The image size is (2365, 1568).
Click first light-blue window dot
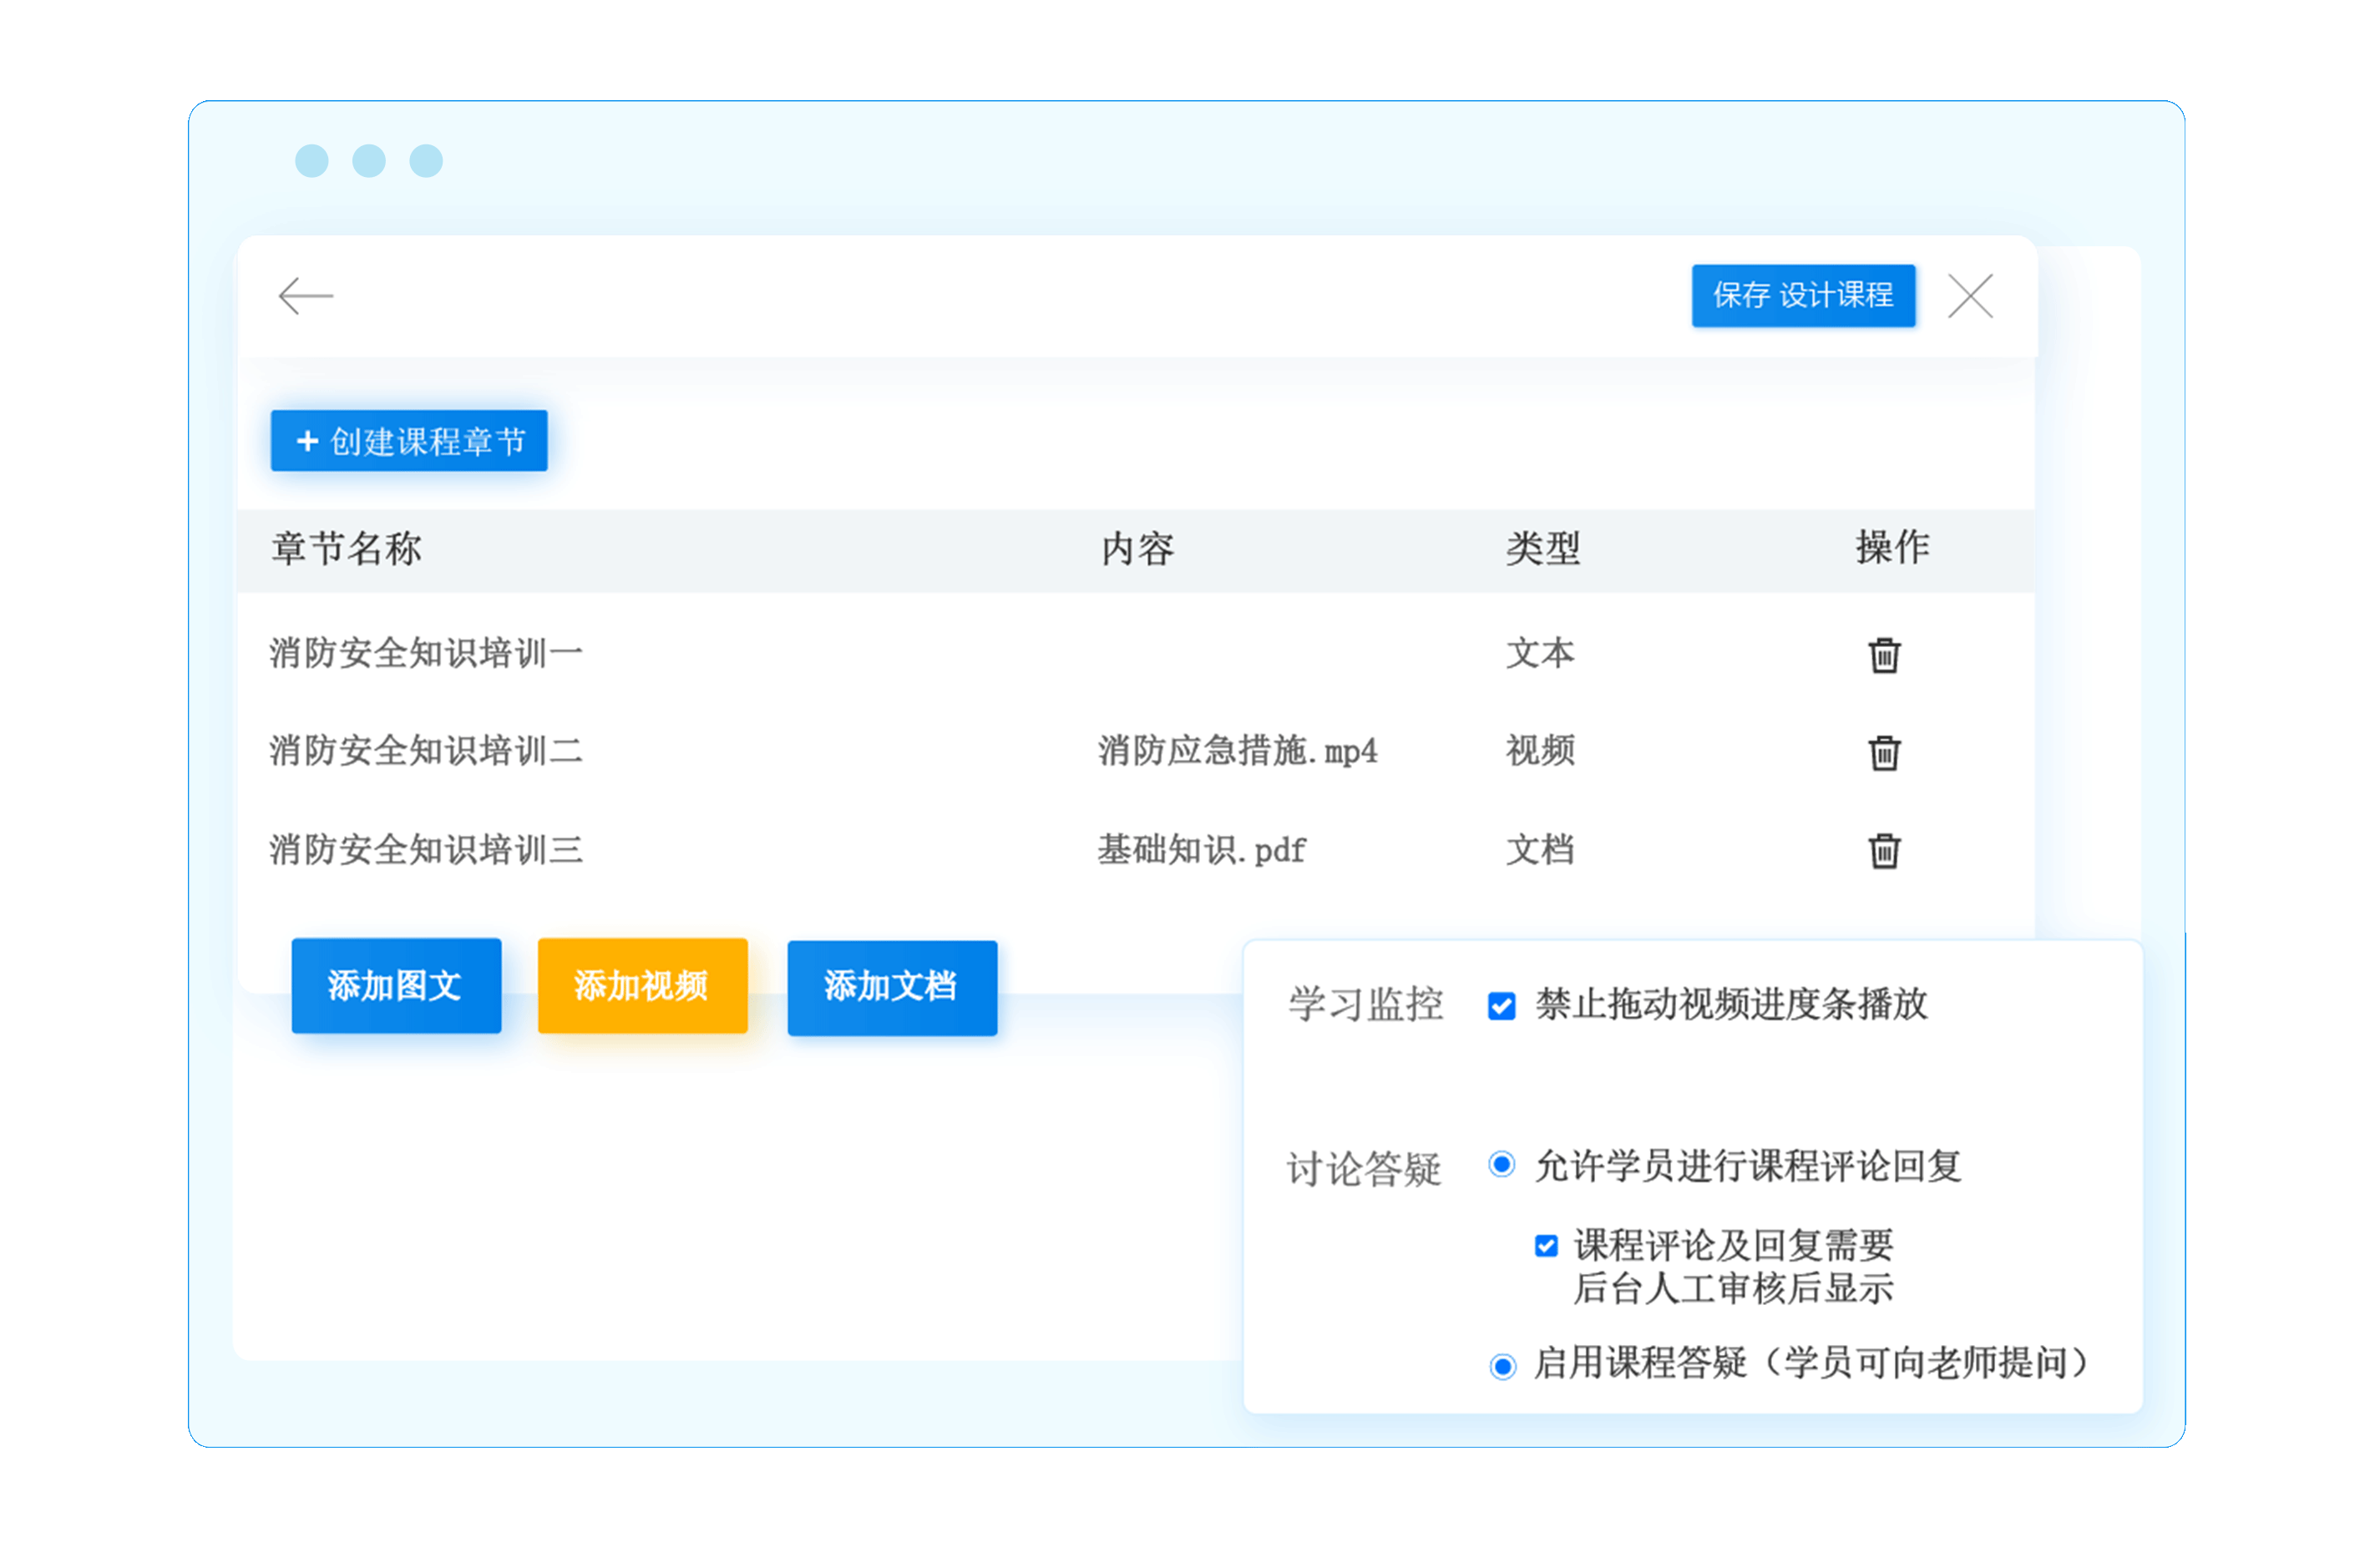click(x=312, y=161)
